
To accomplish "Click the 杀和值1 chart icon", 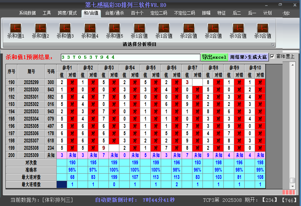I will coord(16,28).
